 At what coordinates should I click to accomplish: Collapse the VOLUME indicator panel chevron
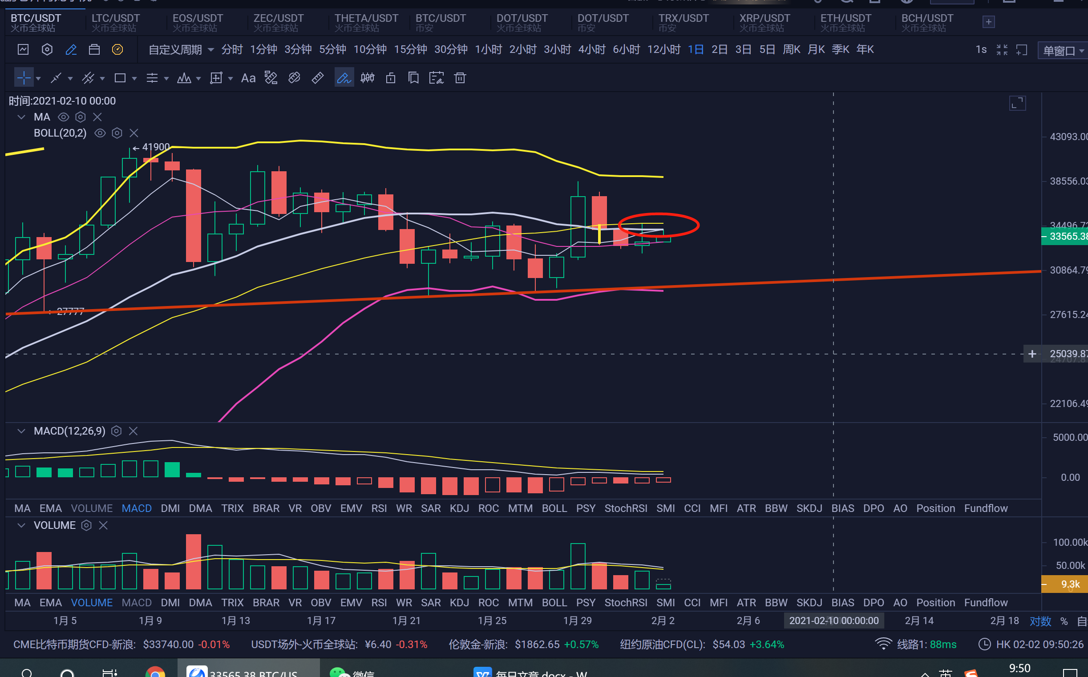click(x=20, y=525)
